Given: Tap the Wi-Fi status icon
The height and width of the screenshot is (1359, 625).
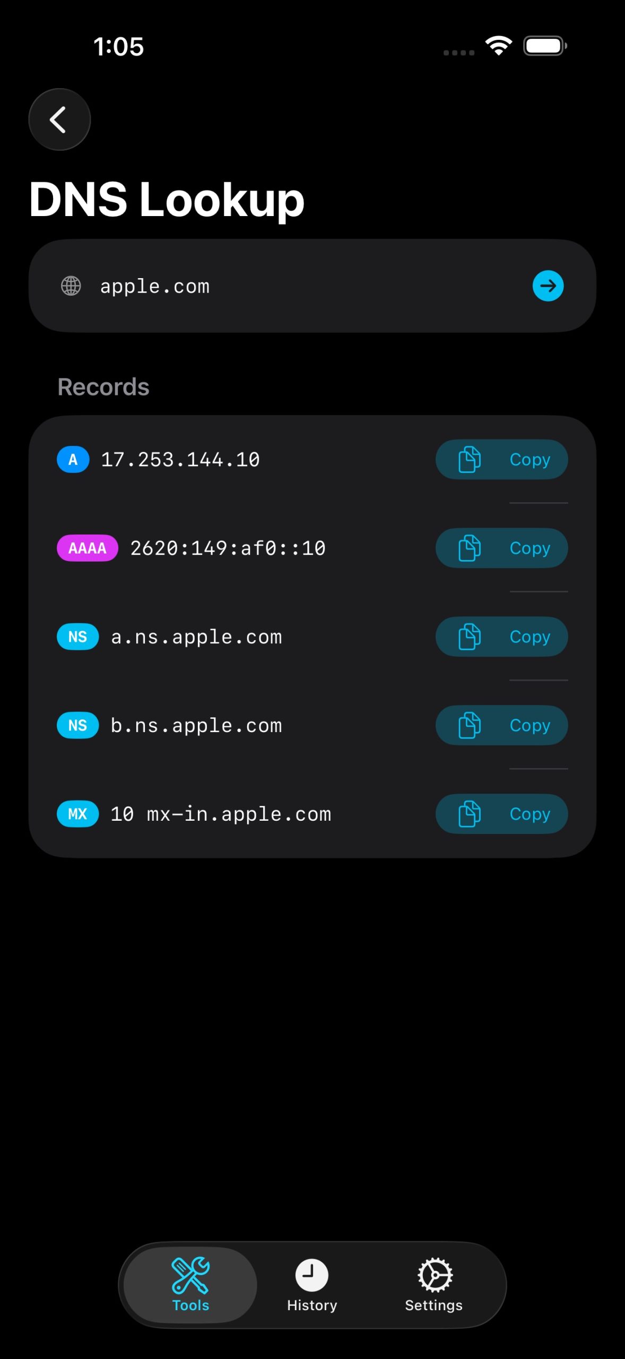Looking at the screenshot, I should [499, 46].
